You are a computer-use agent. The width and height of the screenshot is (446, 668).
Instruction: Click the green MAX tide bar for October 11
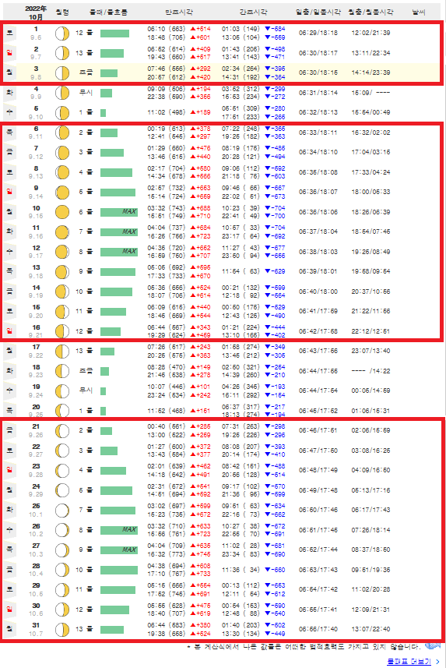(x=119, y=232)
